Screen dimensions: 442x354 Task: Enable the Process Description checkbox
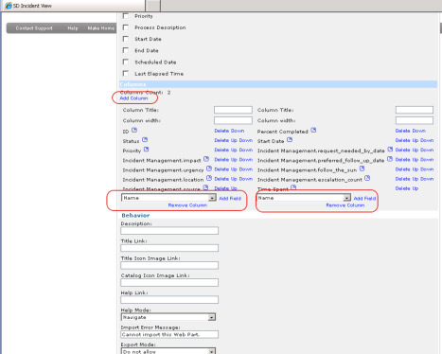pyautogui.click(x=126, y=27)
